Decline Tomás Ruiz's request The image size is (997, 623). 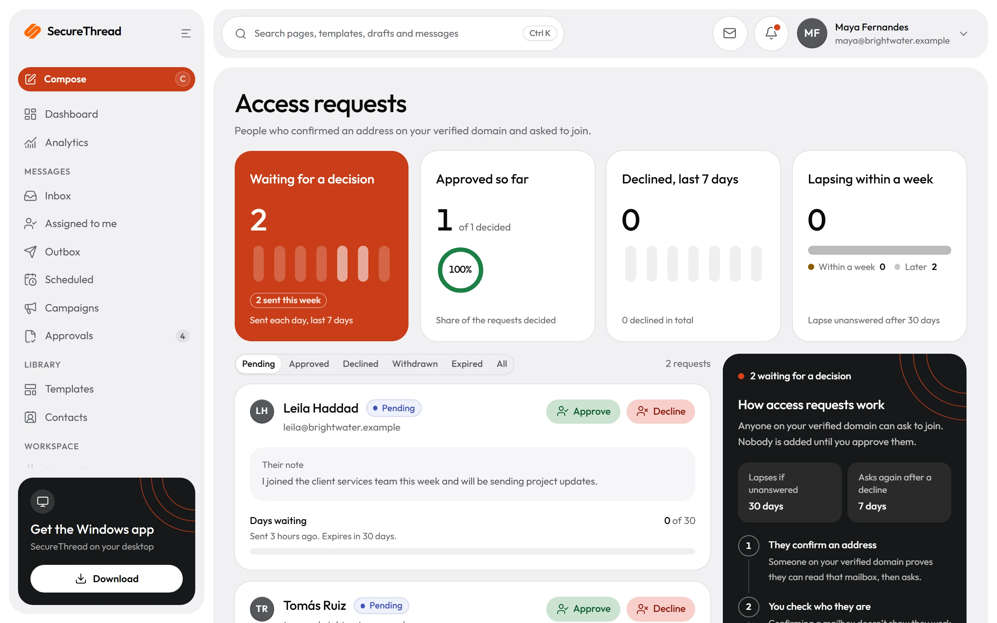(x=661, y=608)
